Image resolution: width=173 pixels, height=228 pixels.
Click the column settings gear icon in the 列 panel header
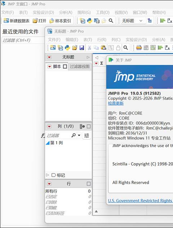(x=82, y=126)
